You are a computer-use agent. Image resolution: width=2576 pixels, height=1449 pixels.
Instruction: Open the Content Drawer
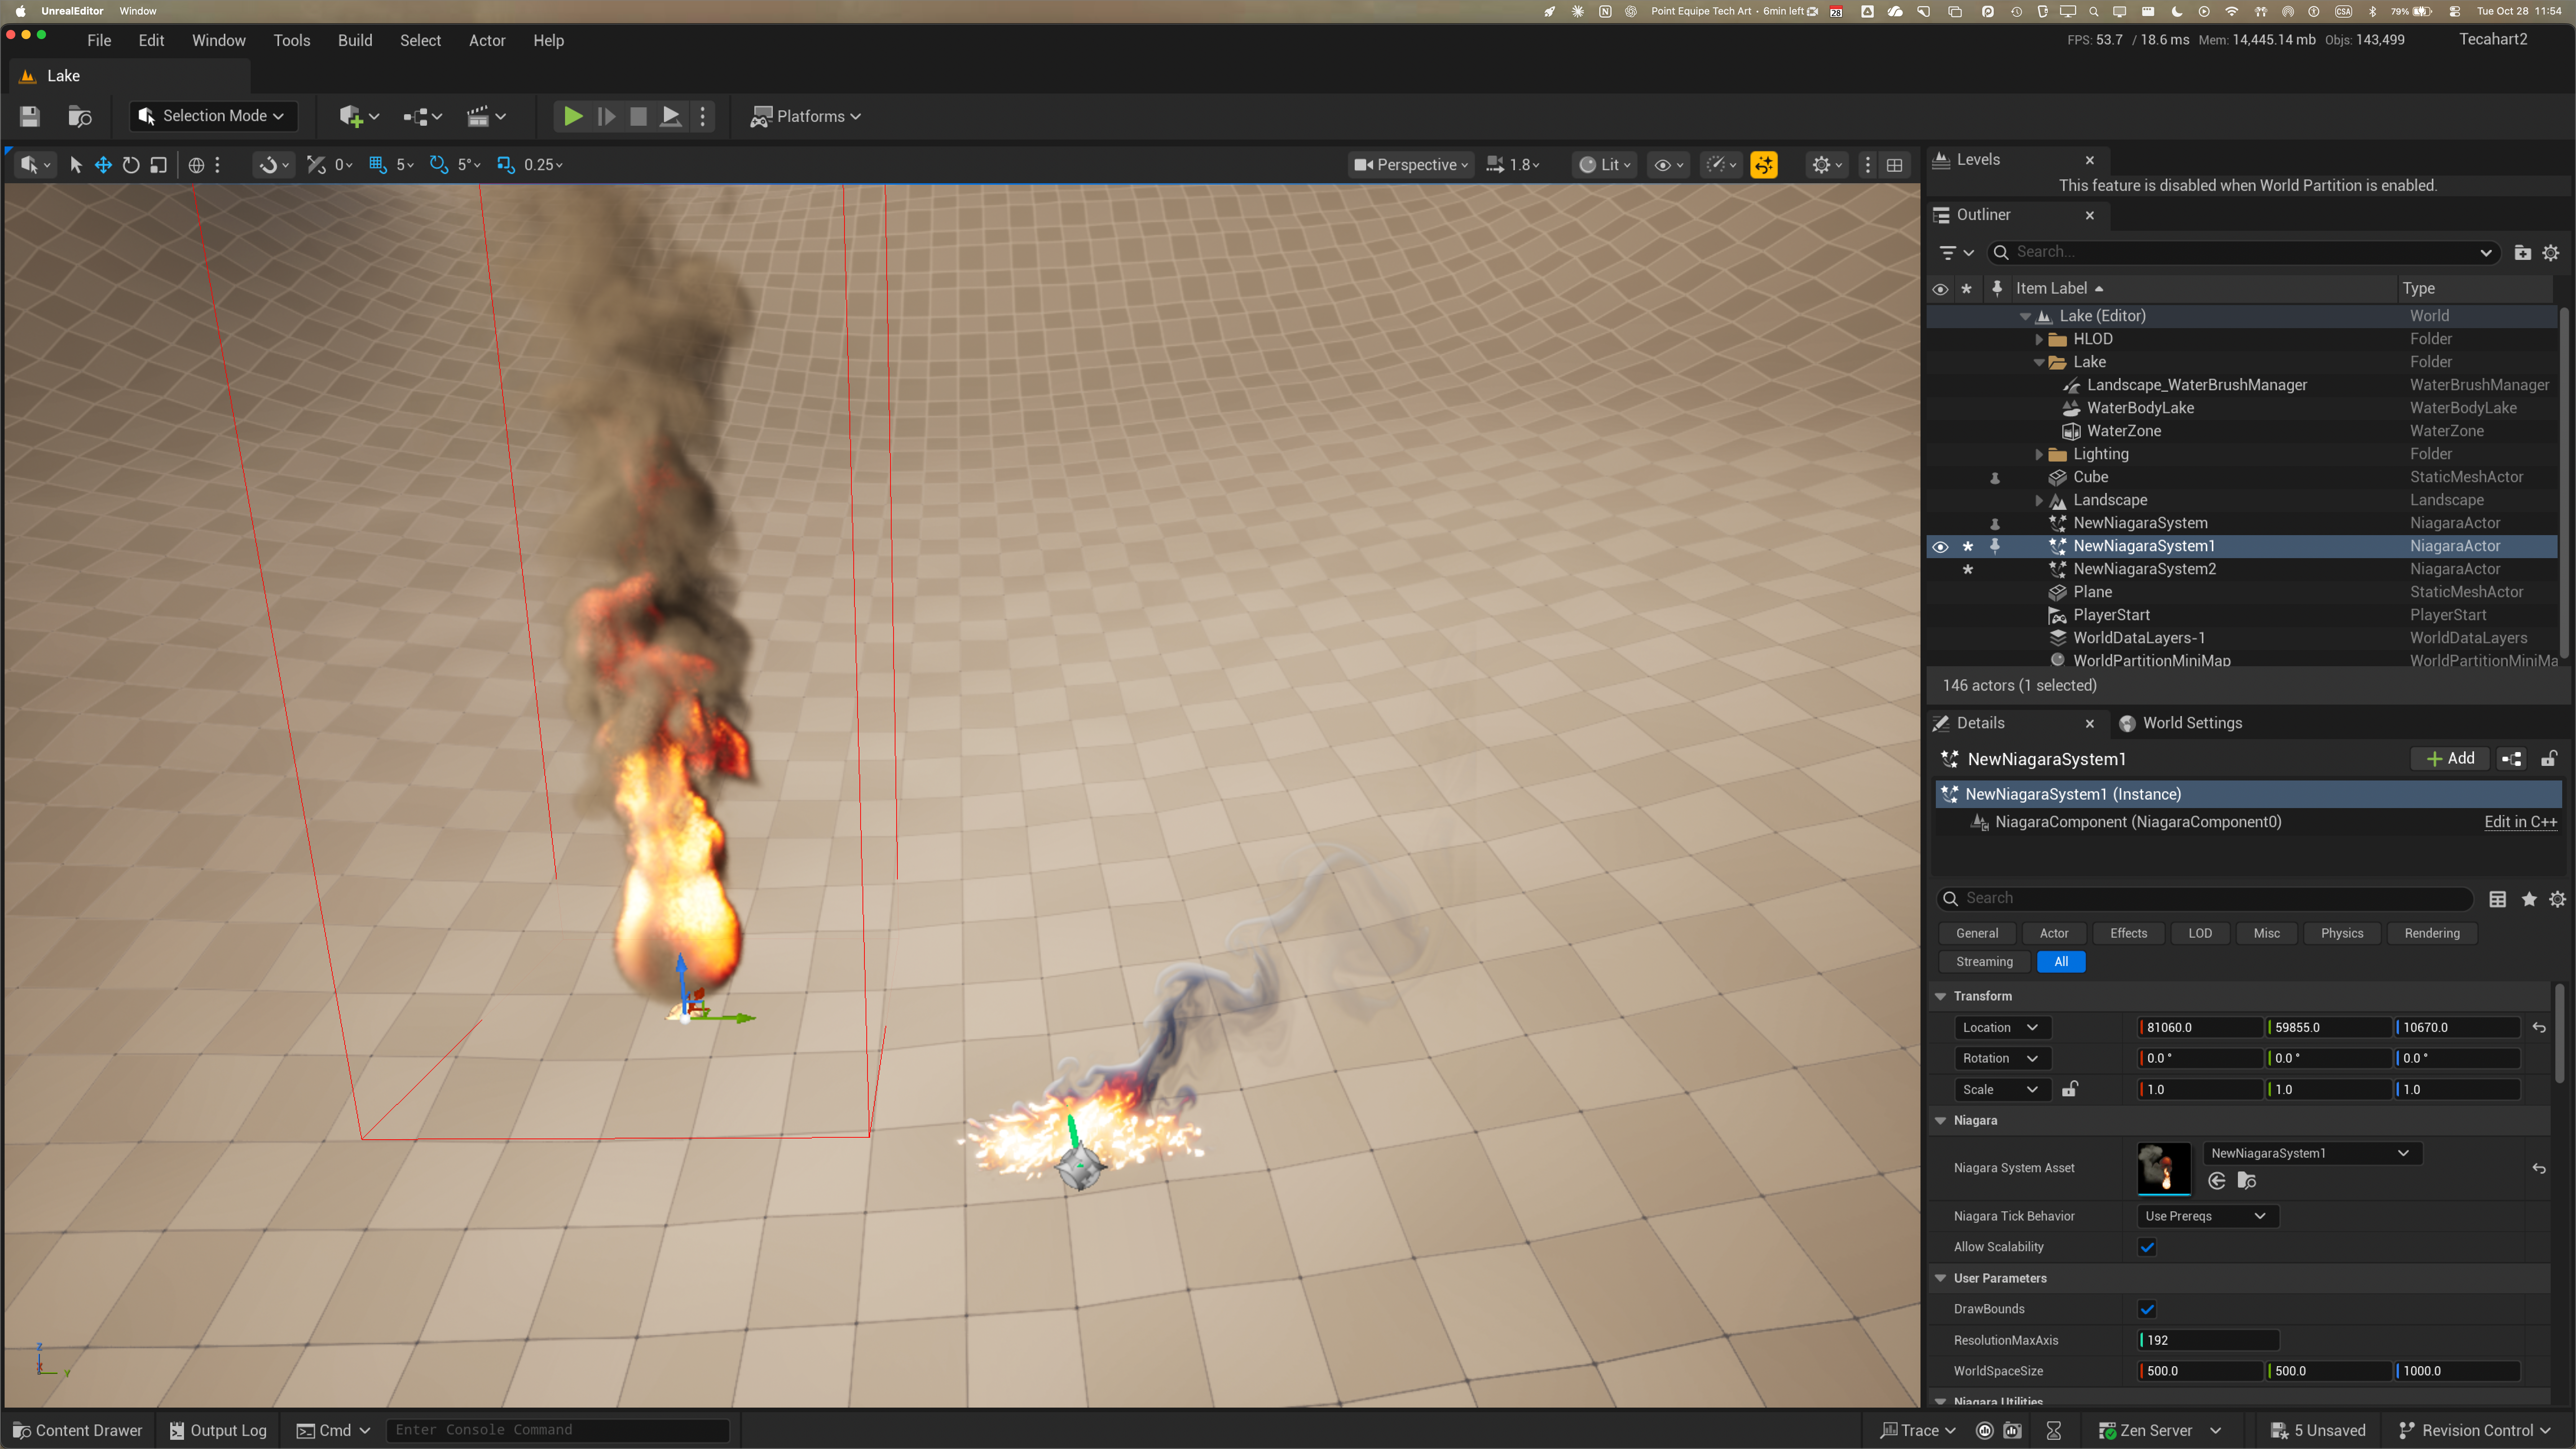[x=78, y=1431]
